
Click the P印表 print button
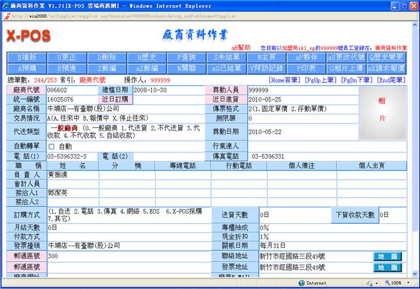pos(305,68)
